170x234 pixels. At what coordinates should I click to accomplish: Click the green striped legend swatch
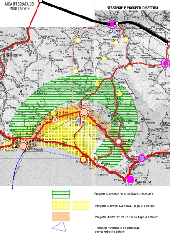pyautogui.click(x=61, y=194)
